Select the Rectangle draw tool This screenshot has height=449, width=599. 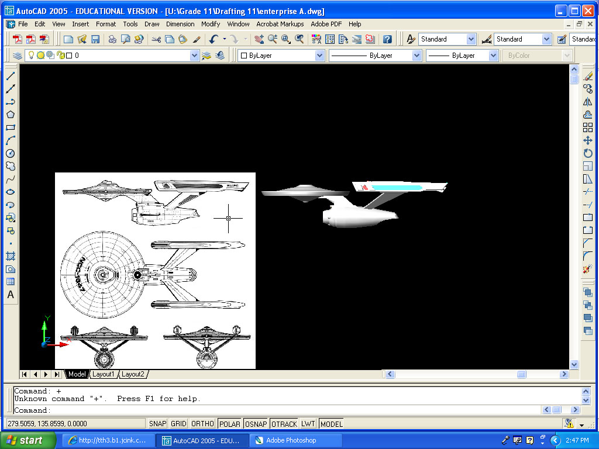pos(11,127)
